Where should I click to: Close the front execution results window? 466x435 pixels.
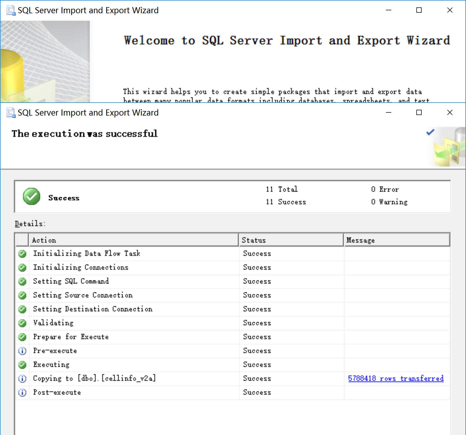tap(450, 113)
